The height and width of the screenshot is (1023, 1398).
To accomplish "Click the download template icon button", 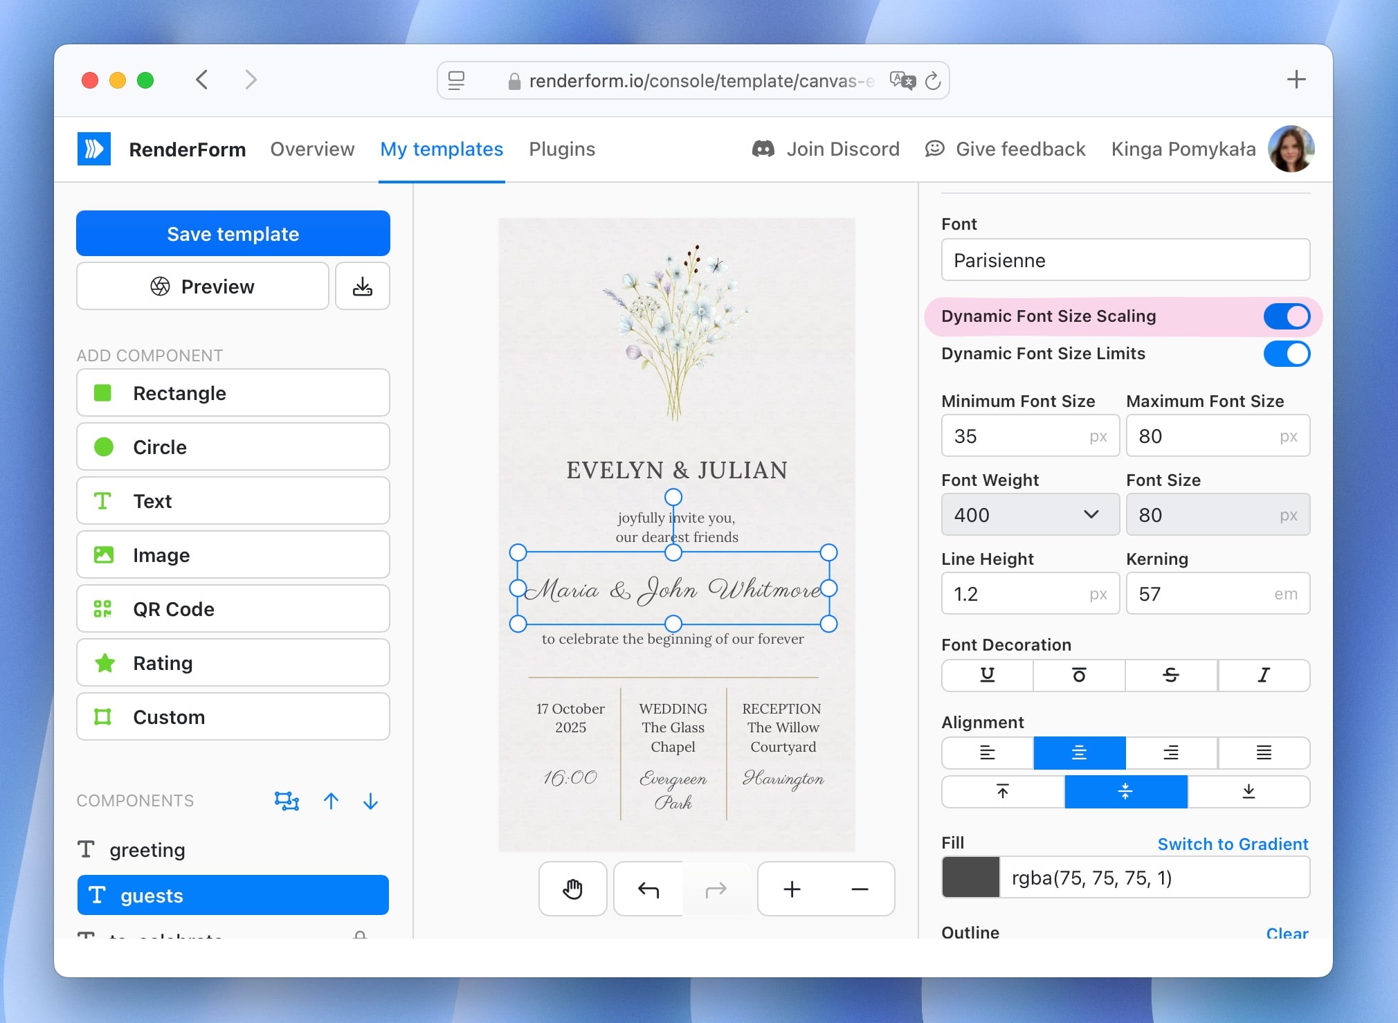I will (363, 286).
